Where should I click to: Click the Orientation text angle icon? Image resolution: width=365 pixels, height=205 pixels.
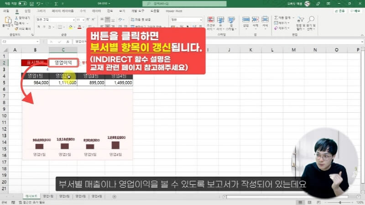point(120,20)
